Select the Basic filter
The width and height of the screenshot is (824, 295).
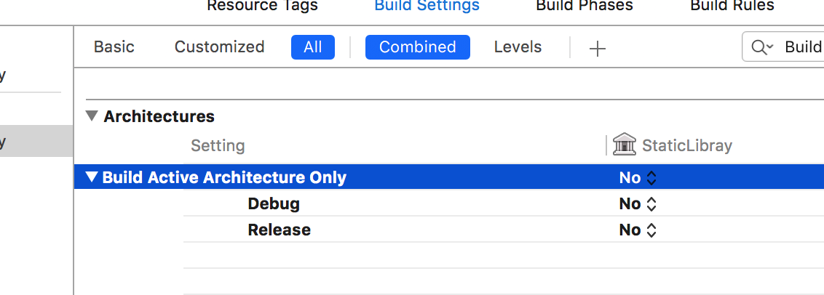coord(114,47)
